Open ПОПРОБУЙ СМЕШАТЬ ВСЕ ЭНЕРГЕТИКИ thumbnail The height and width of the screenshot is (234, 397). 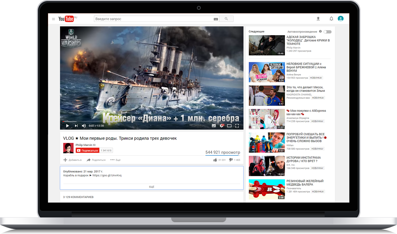tap(267, 142)
